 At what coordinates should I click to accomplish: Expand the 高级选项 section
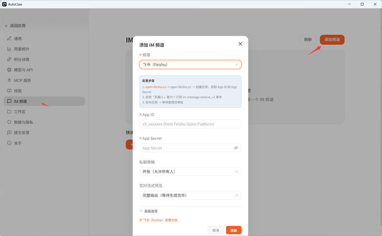click(x=148, y=211)
